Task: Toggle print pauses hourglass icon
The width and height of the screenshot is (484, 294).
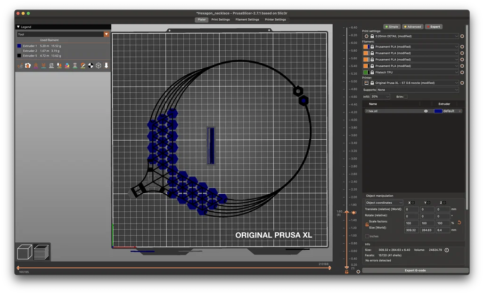Action: (x=75, y=66)
